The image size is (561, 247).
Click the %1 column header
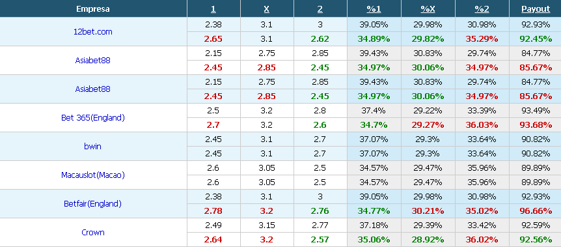(x=374, y=9)
